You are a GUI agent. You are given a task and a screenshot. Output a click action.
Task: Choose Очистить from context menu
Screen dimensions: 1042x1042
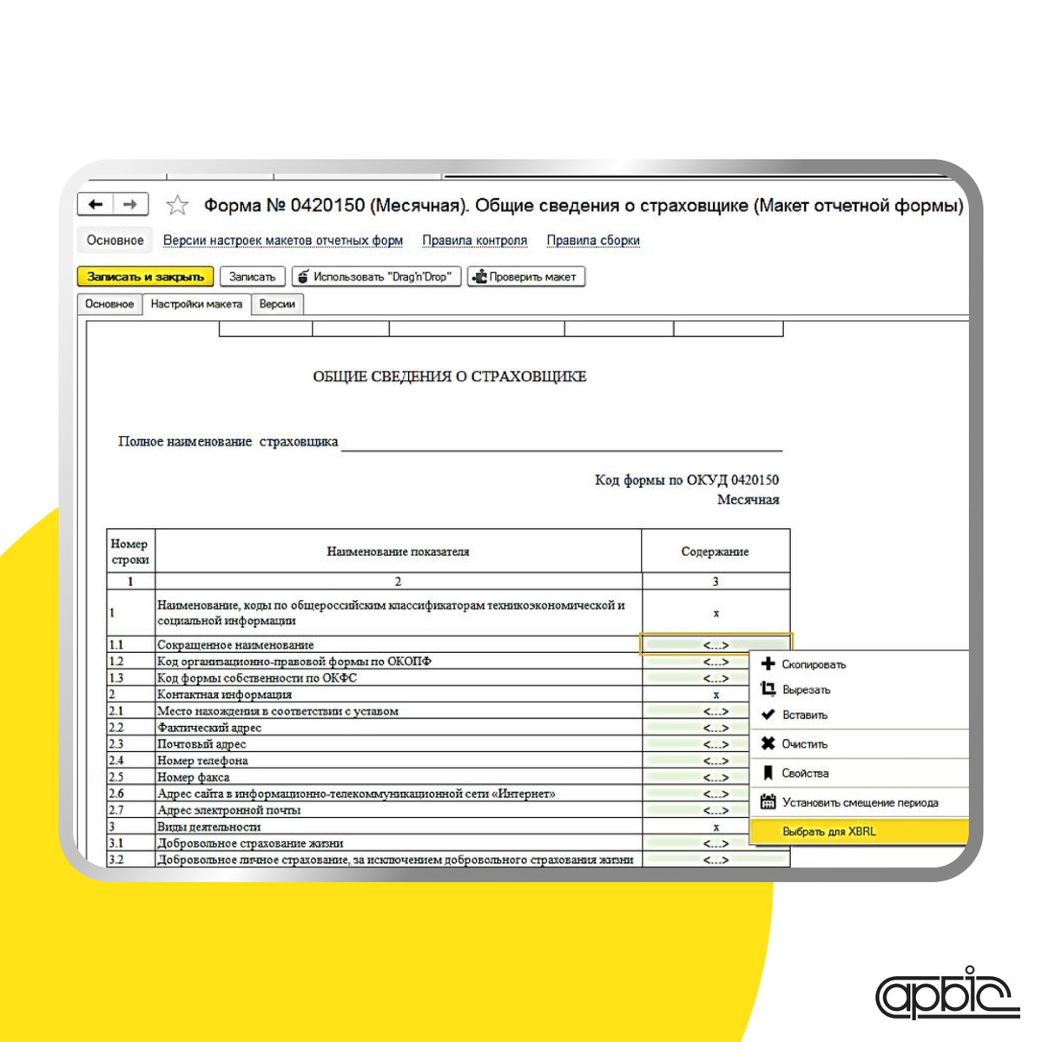click(859, 744)
